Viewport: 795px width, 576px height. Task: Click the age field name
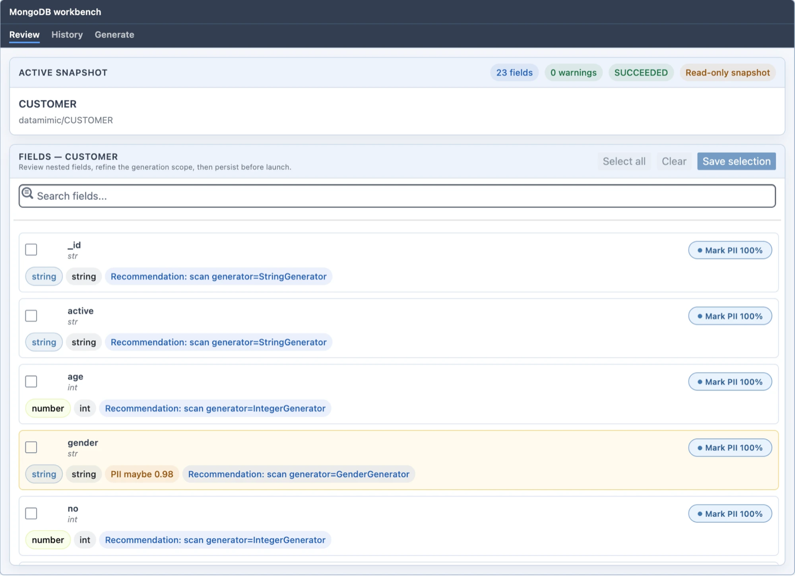76,377
